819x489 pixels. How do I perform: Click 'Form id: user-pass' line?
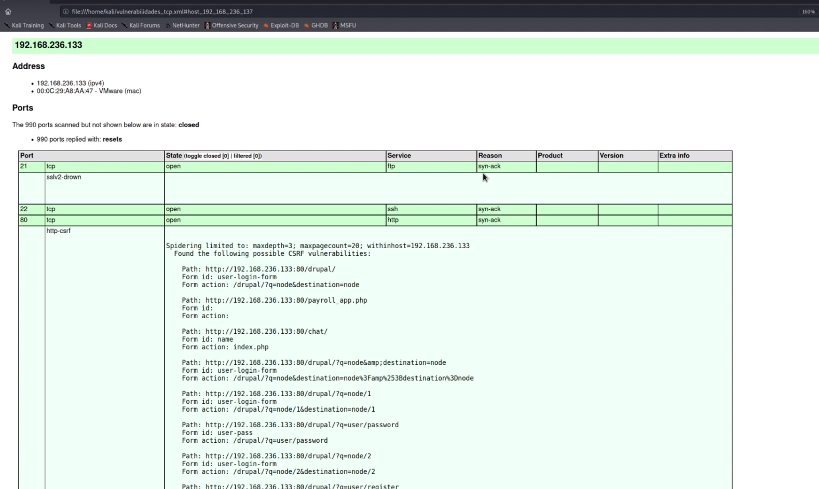tap(217, 433)
